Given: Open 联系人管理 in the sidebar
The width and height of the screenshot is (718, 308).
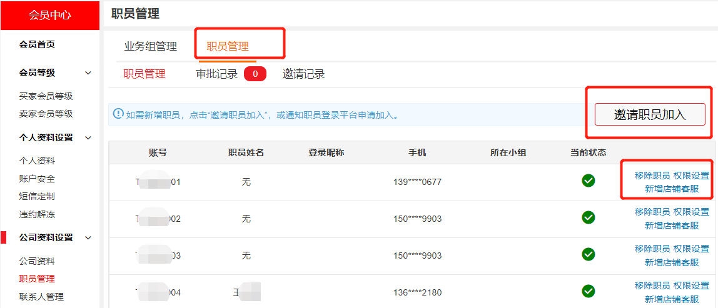Looking at the screenshot, I should click(41, 297).
